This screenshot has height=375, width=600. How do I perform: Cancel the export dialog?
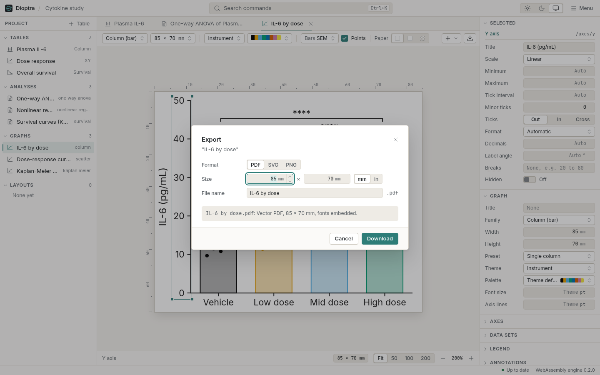click(344, 239)
